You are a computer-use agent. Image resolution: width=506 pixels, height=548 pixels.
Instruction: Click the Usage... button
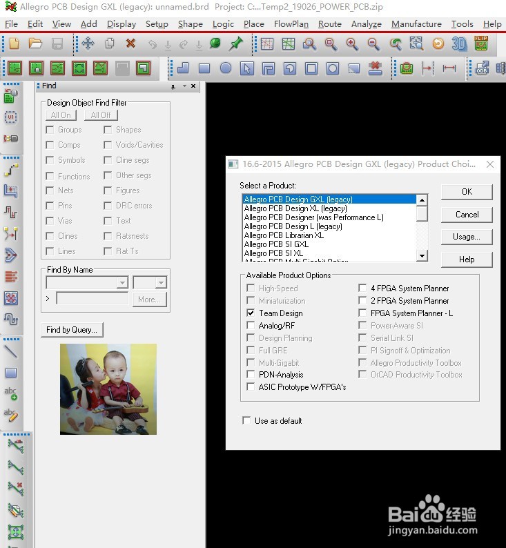pos(467,237)
